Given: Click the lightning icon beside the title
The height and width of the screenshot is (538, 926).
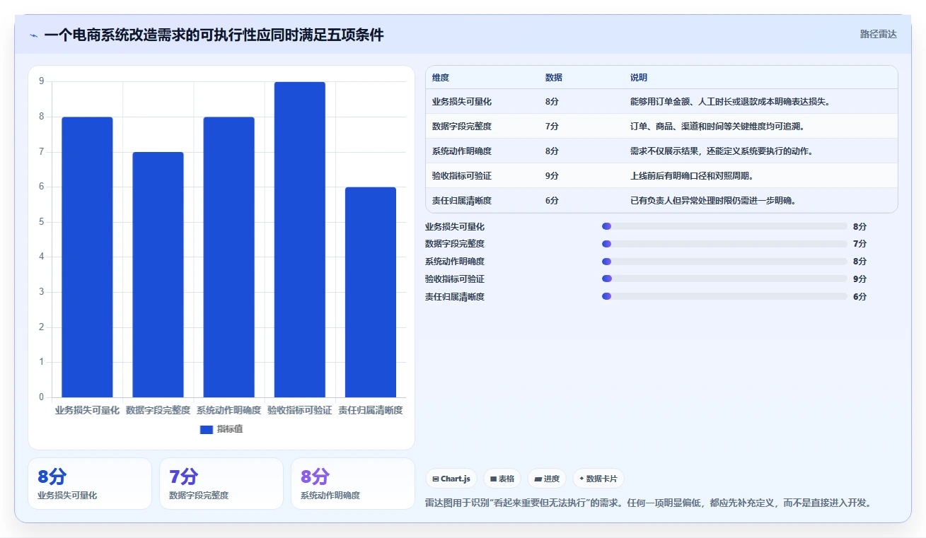Looking at the screenshot, I should click(x=34, y=35).
